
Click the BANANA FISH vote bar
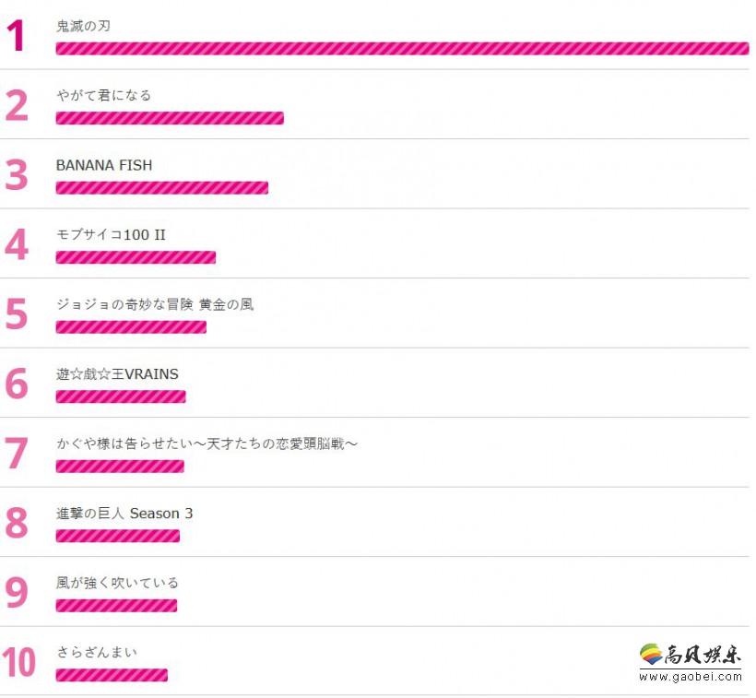[162, 187]
